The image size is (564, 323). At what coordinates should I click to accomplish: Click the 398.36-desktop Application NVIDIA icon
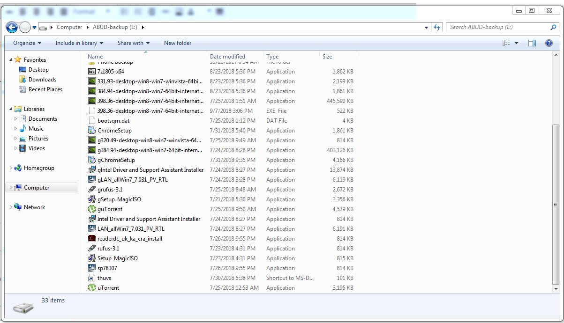(92, 101)
